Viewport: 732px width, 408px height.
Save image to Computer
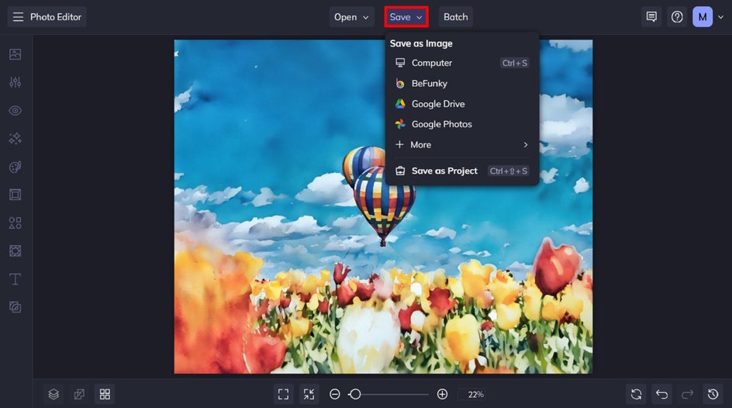click(x=461, y=63)
